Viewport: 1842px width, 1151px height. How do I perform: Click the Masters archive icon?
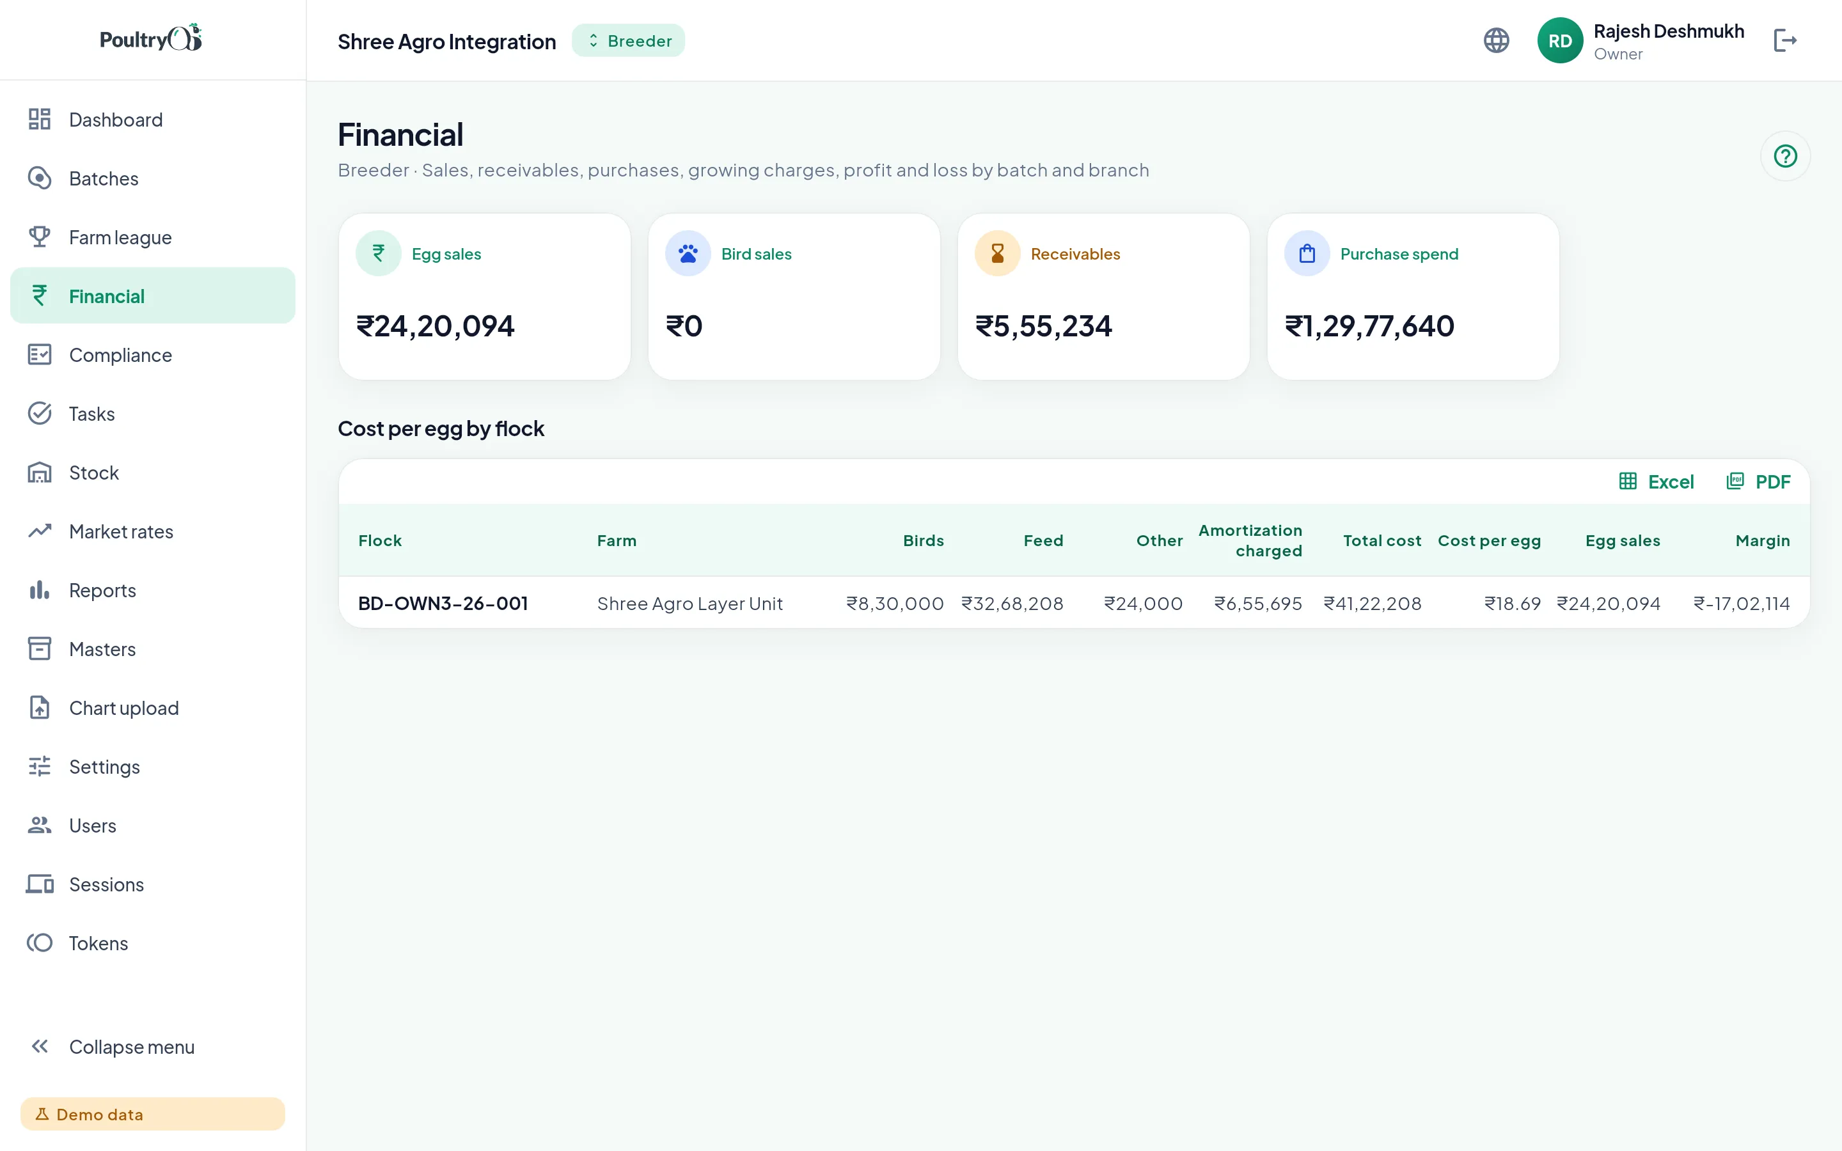point(40,648)
